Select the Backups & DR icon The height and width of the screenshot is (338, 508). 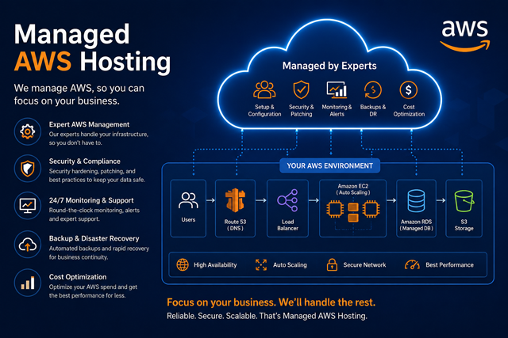click(373, 89)
